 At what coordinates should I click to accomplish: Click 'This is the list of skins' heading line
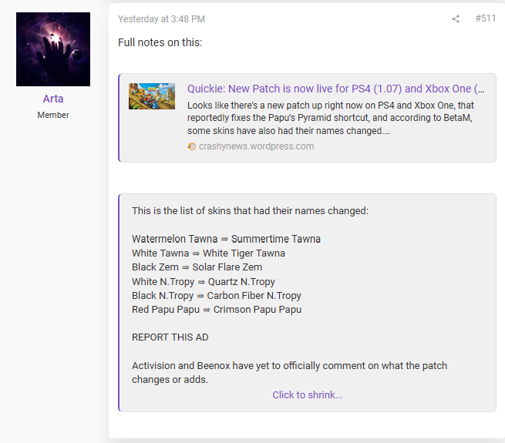click(x=250, y=211)
